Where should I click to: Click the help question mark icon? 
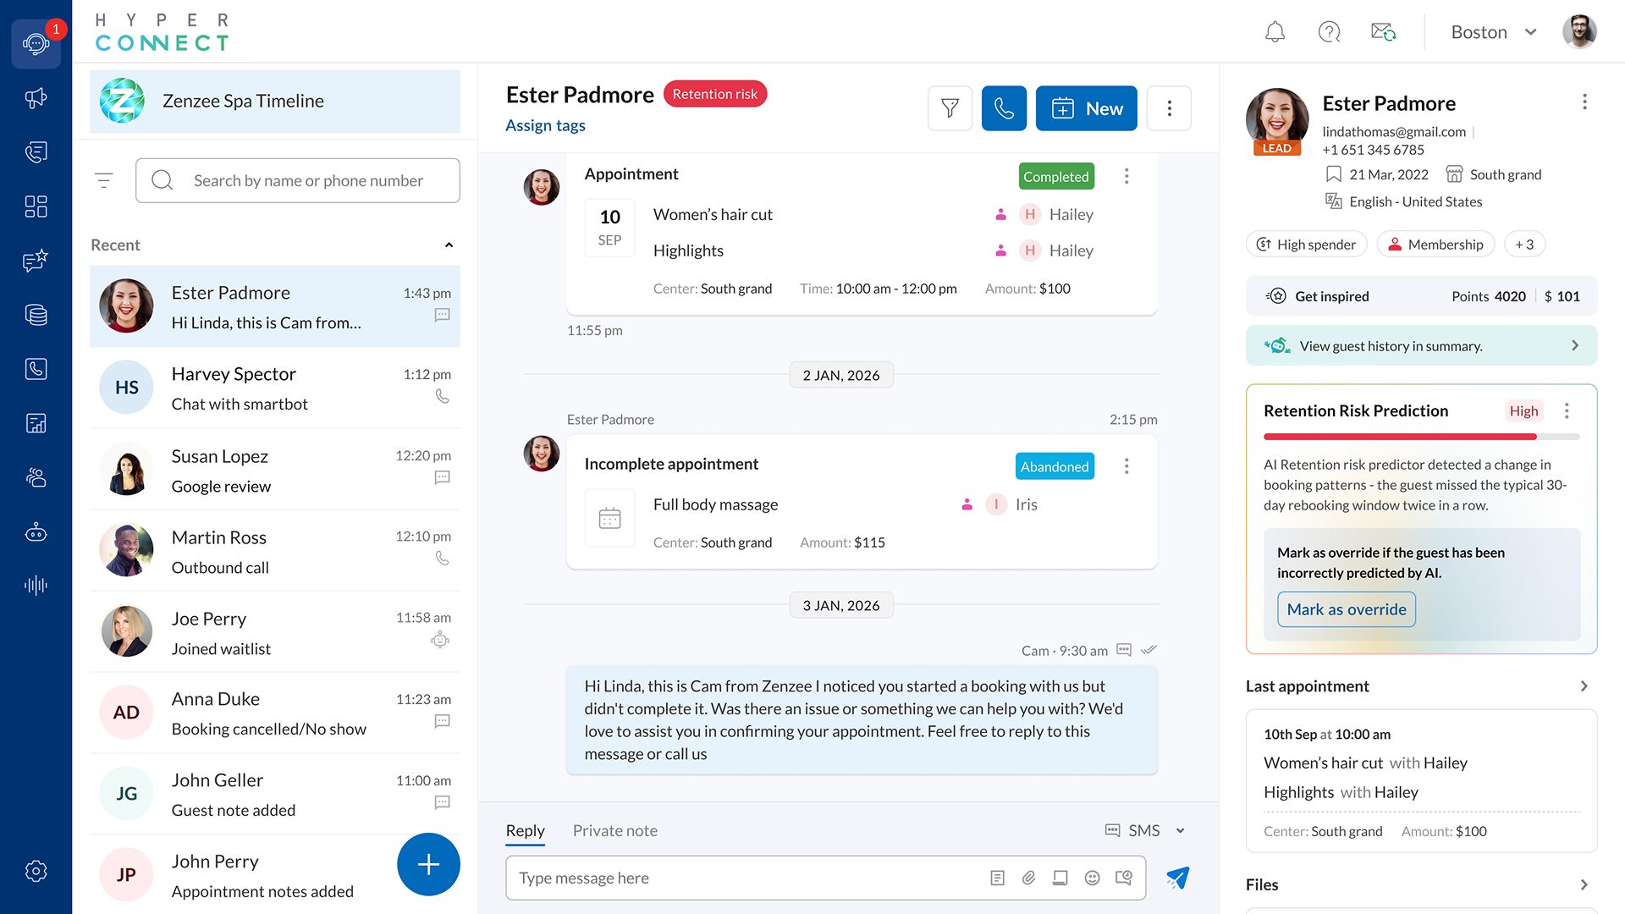(1329, 32)
